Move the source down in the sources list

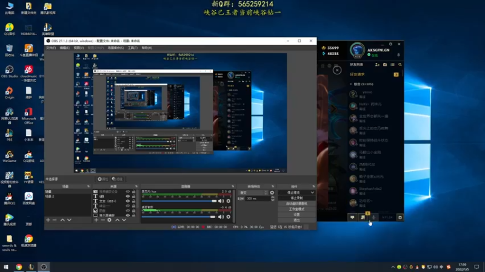(x=124, y=220)
